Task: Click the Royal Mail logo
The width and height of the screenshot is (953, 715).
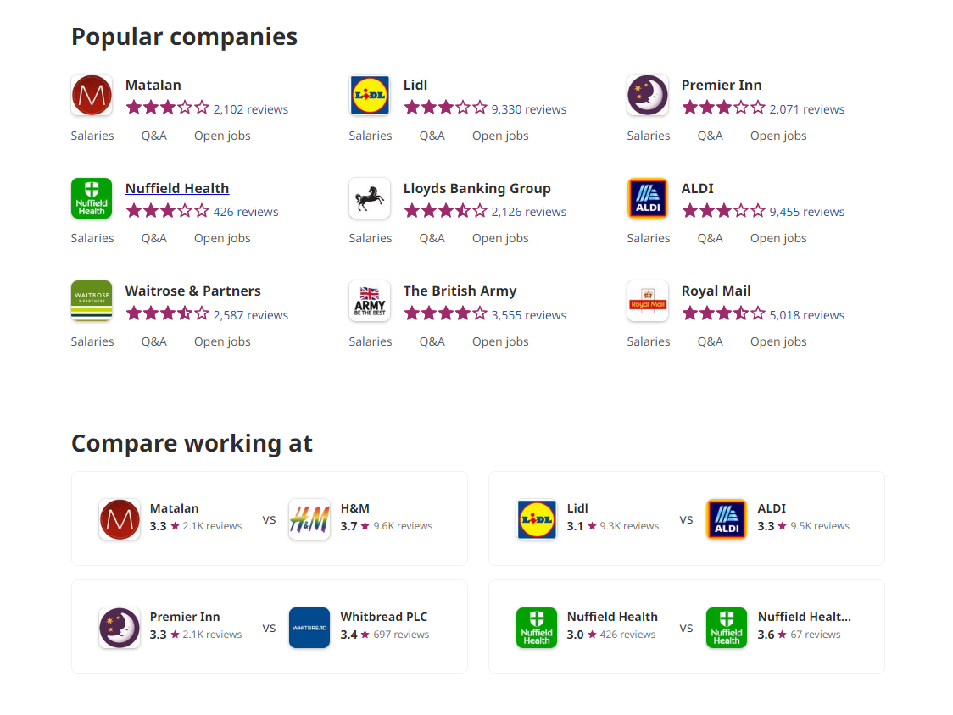Action: click(x=648, y=301)
